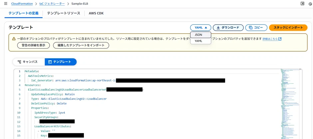This screenshot has height=139, width=313.
Task: Switch to the テンプレート code view
Action: pyautogui.click(x=61, y=62)
